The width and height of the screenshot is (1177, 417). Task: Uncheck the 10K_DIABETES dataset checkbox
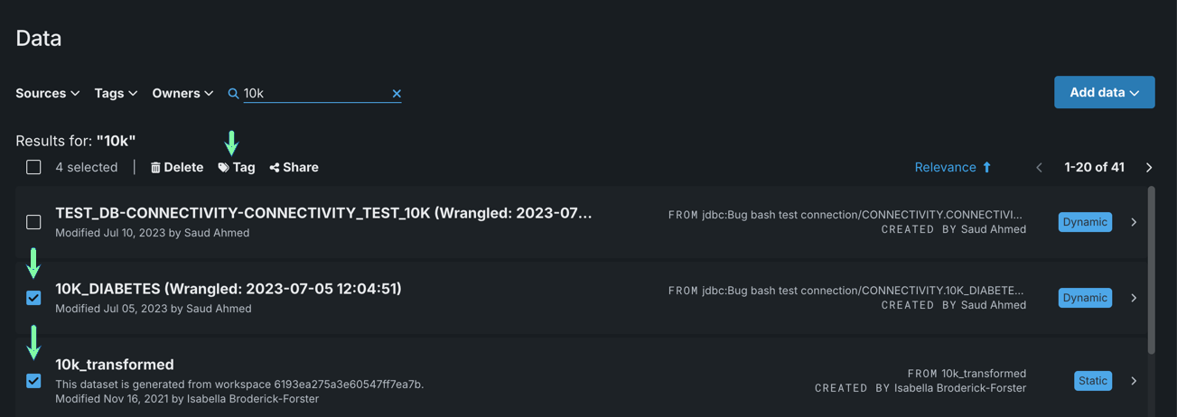[33, 298]
